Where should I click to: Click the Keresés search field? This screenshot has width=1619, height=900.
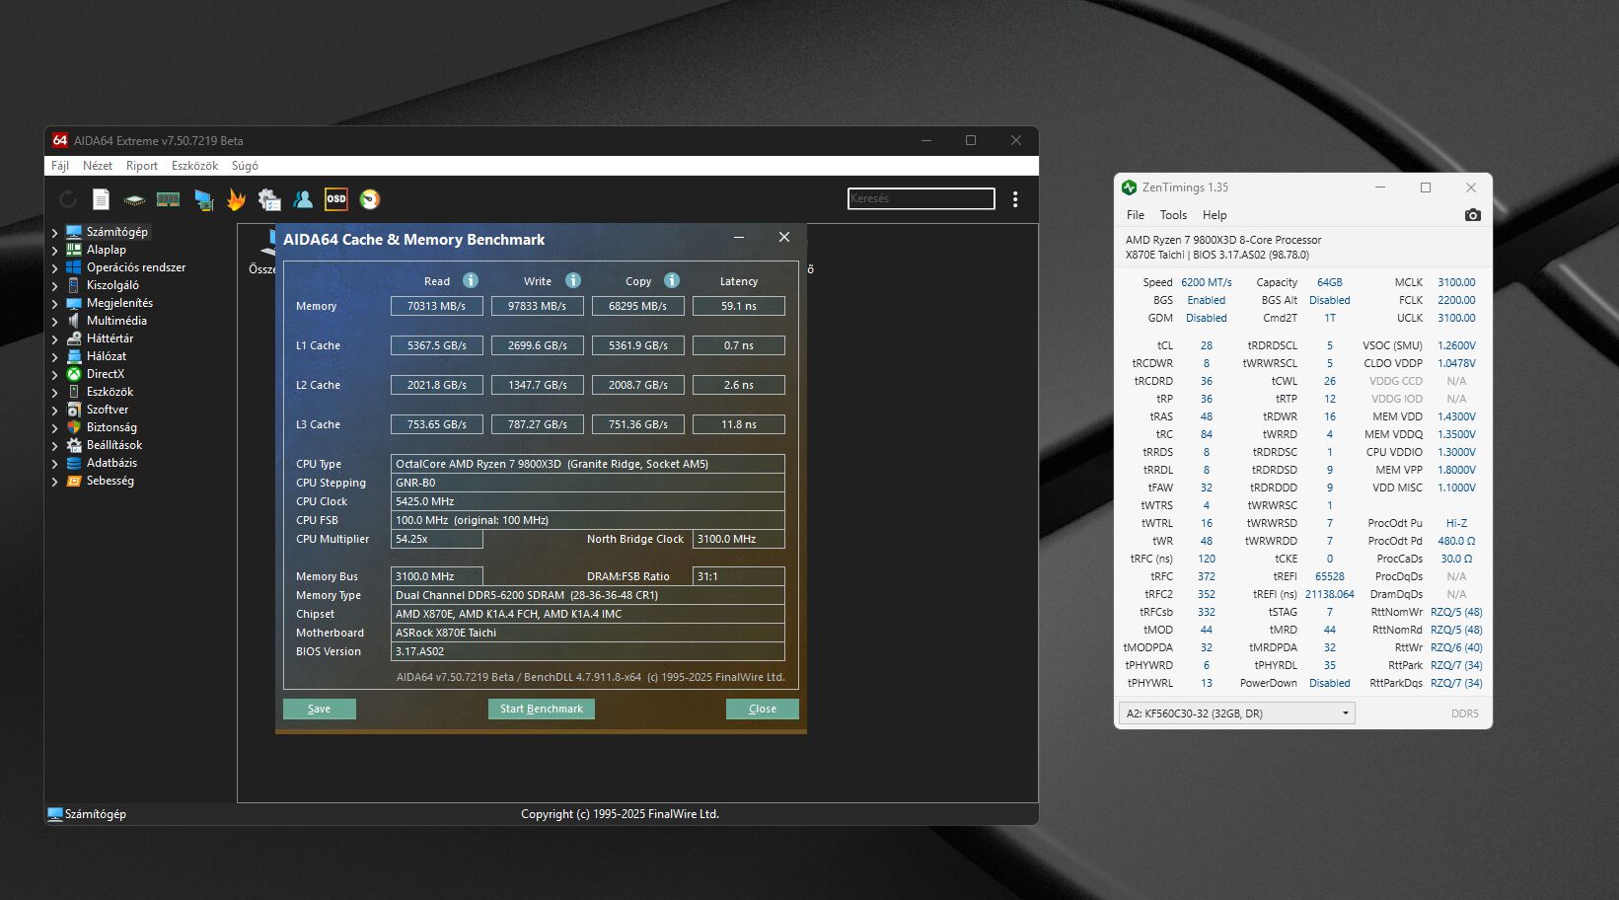coord(921,198)
